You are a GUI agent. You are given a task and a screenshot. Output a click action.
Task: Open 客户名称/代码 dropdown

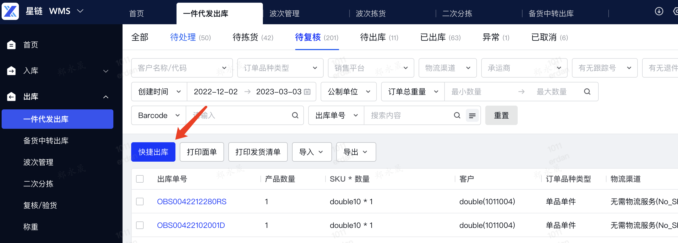point(182,68)
